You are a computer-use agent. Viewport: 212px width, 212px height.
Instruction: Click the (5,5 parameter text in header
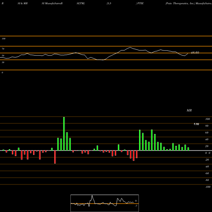[109, 3]
